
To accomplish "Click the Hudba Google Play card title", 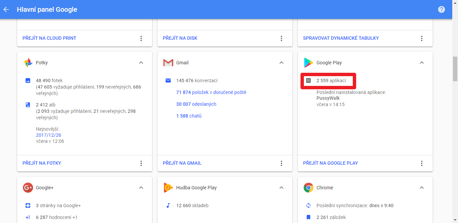I will [197, 188].
